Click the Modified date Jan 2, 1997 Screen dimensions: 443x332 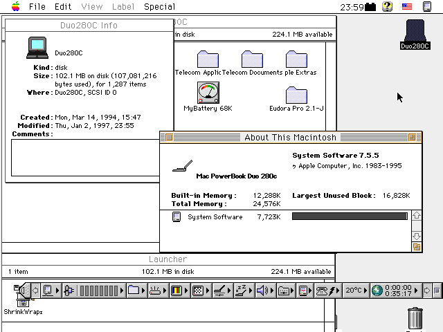94,126
